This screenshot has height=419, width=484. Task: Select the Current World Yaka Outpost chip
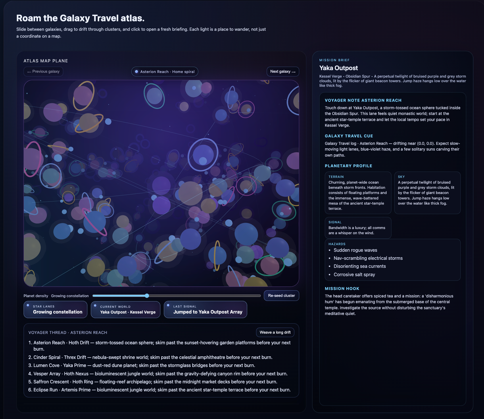[125, 310]
